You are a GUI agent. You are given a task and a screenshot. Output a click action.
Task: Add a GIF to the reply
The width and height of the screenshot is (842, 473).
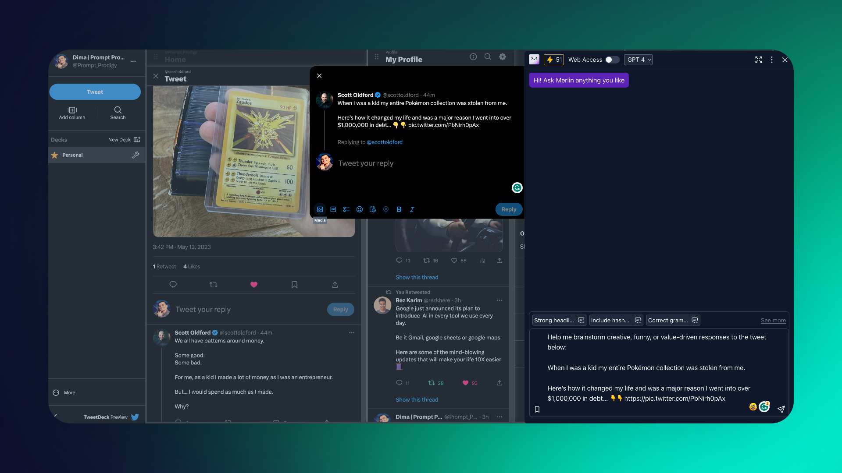333,209
